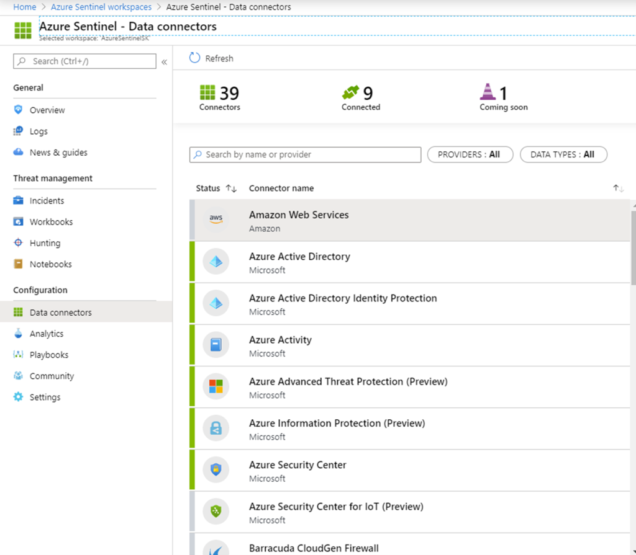
Task: Open the PROVIDERS filter dropdown
Action: [470, 154]
